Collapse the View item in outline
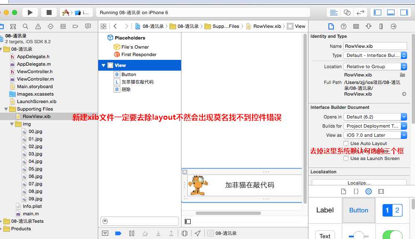 103,65
